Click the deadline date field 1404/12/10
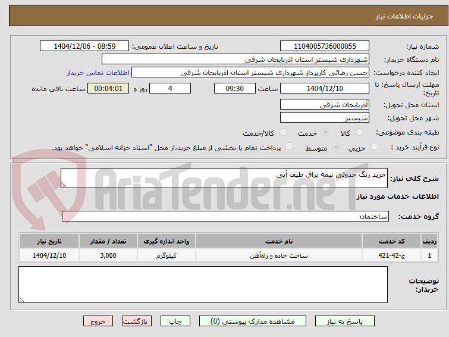 point(325,88)
